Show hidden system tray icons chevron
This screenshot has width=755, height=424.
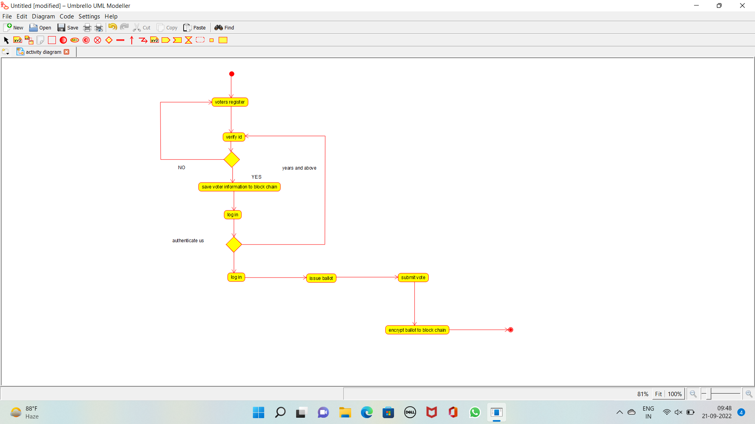(x=619, y=412)
